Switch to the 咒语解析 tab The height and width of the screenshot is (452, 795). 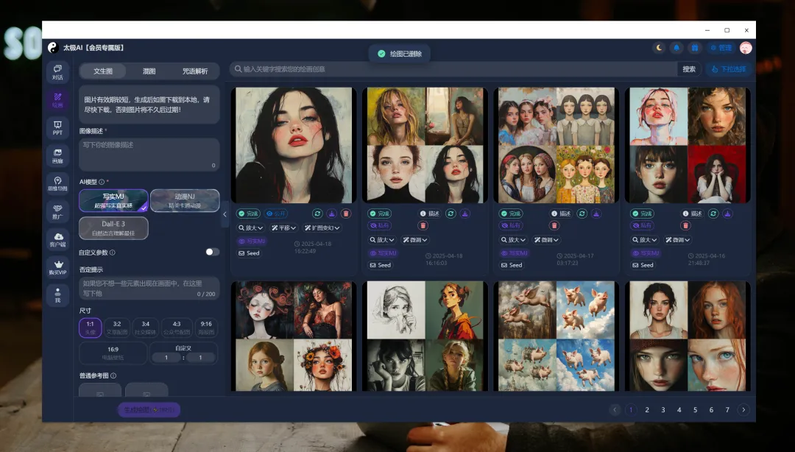[x=195, y=71]
